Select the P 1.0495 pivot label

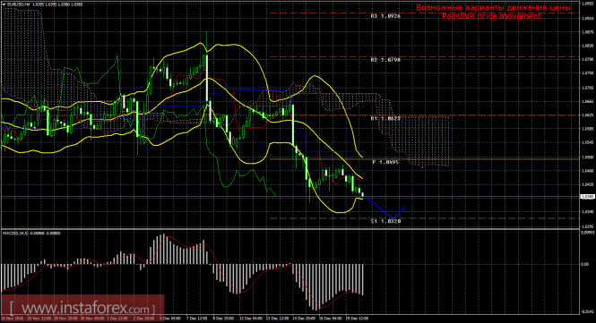point(385,162)
